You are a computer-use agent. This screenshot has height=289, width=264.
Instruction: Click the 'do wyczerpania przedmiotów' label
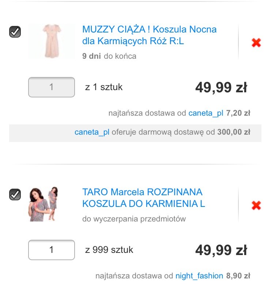point(134,219)
